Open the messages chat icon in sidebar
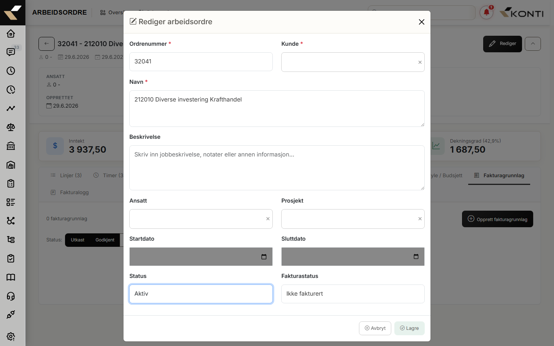 click(11, 52)
